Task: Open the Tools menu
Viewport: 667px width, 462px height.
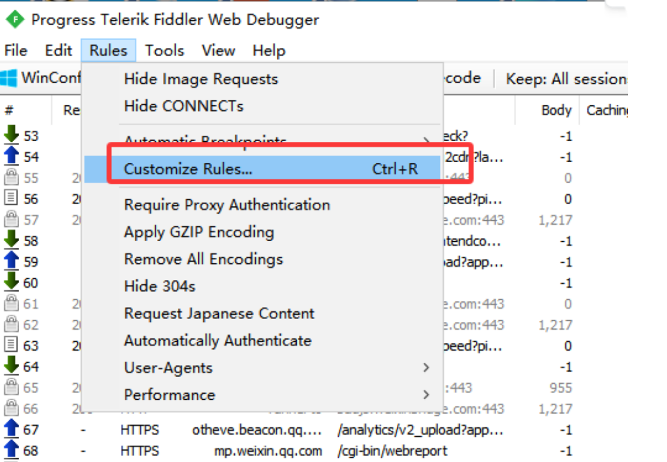Action: tap(165, 50)
